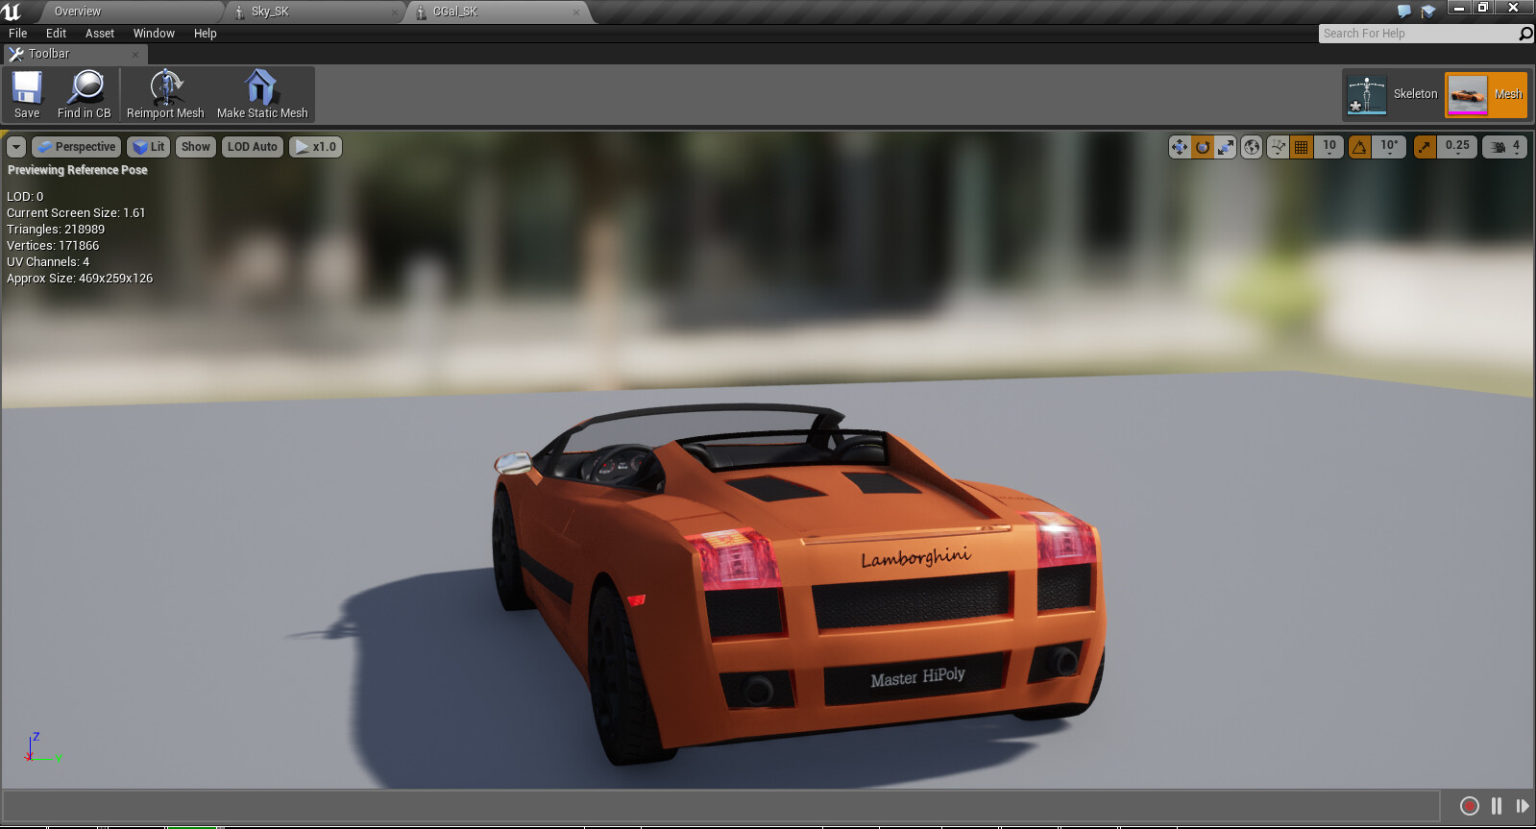Select the Translate transform gizmo tool
The image size is (1536, 829).
coord(1180,147)
